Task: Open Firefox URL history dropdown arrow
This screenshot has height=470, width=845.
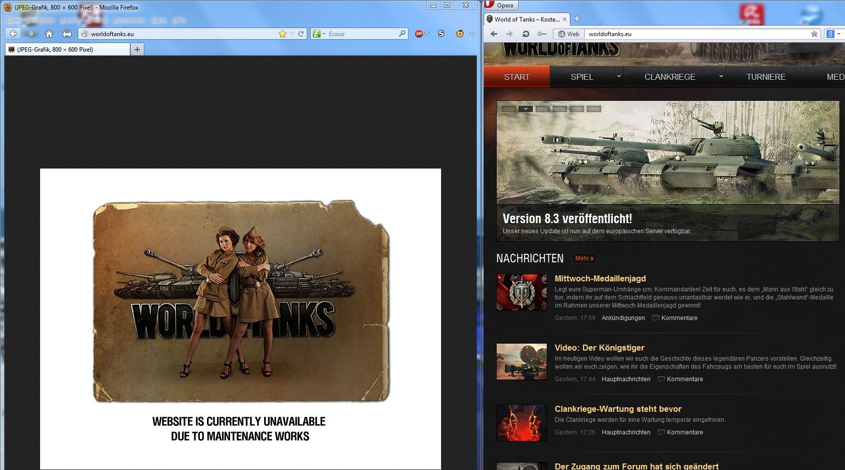Action: pos(292,34)
